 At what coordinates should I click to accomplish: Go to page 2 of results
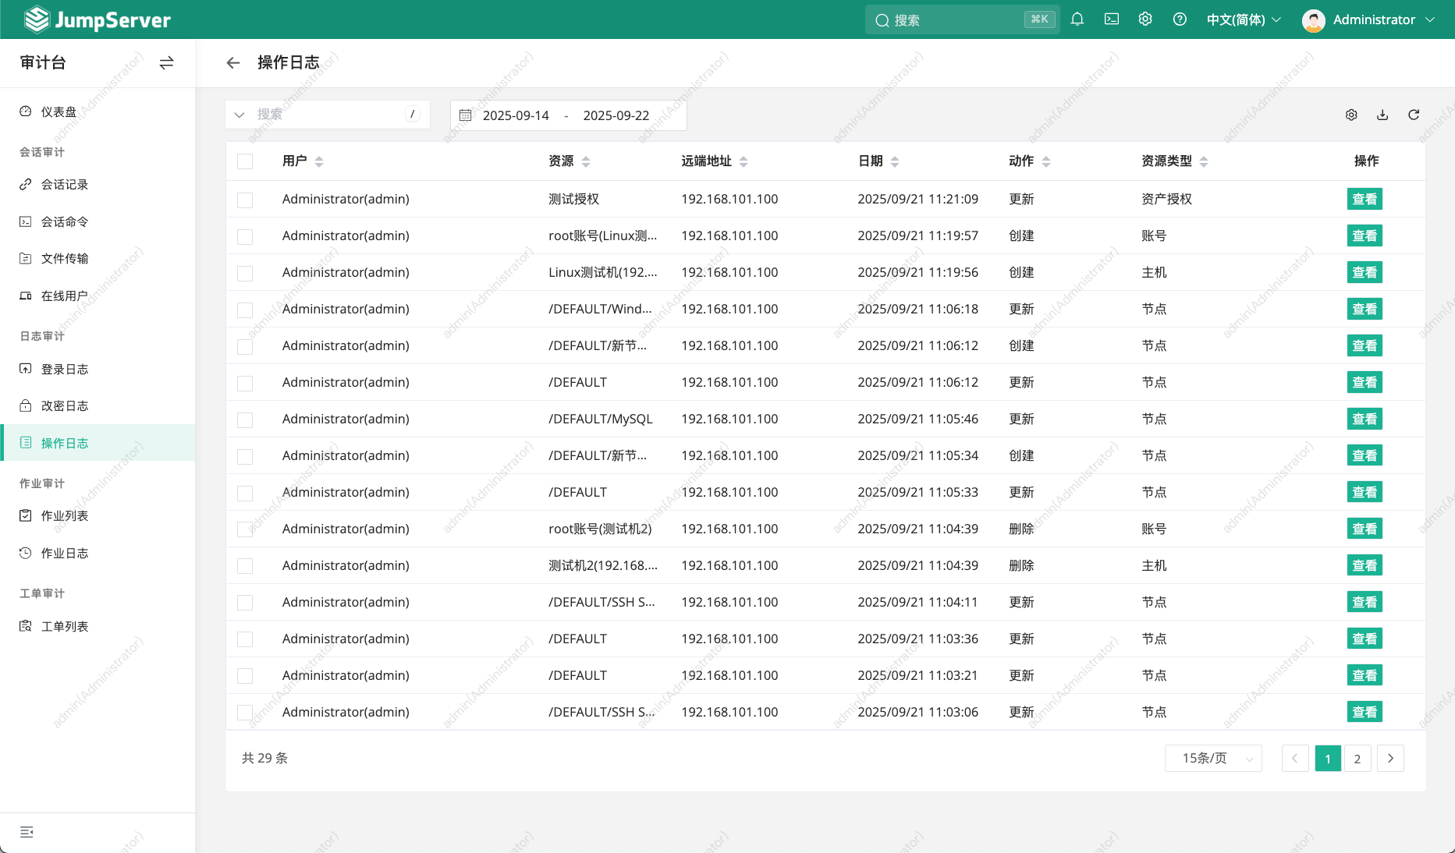click(1357, 758)
